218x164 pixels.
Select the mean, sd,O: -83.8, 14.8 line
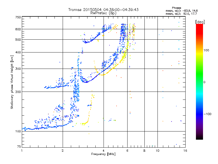coord(181,11)
